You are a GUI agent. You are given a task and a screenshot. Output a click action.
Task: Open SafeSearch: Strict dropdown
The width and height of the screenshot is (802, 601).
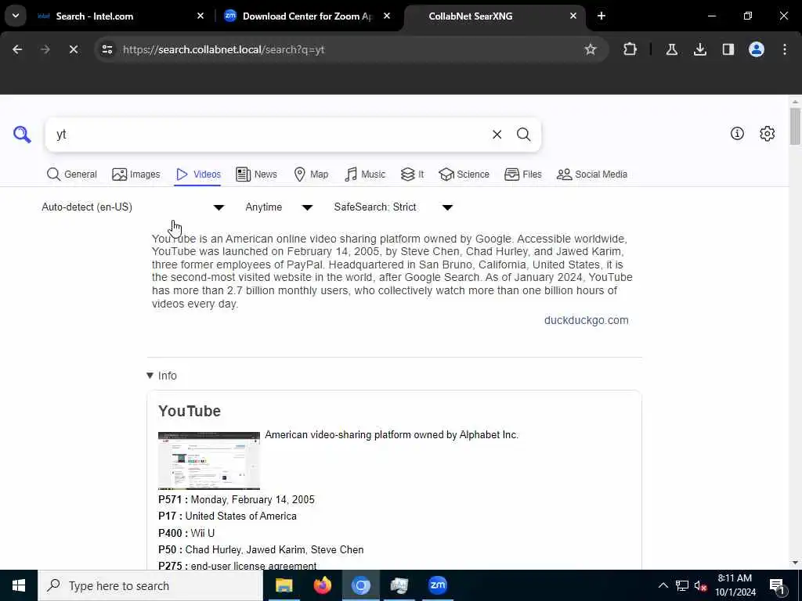pyautogui.click(x=393, y=207)
